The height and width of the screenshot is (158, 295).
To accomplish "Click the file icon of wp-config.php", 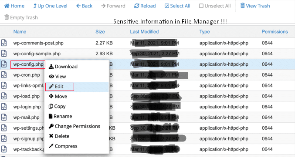I will point(4,64).
